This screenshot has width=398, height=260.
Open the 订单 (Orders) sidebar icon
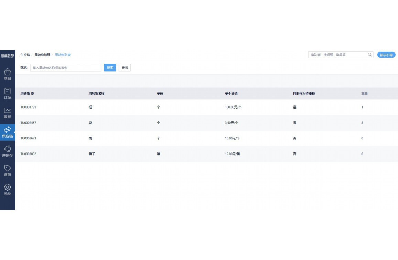click(7, 91)
